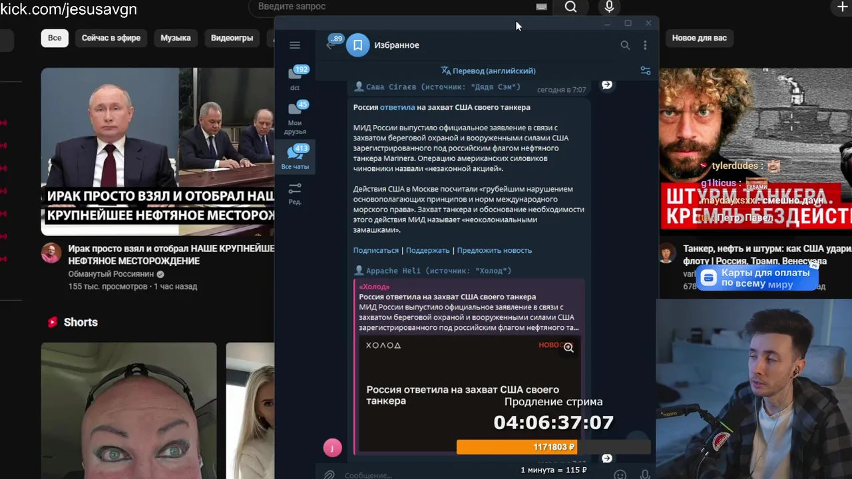Open the Холод link preview image
Image resolution: width=852 pixels, height=479 pixels.
tap(470, 395)
